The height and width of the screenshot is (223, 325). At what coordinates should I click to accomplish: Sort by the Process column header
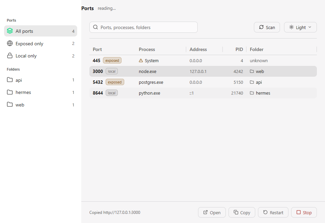click(x=147, y=49)
